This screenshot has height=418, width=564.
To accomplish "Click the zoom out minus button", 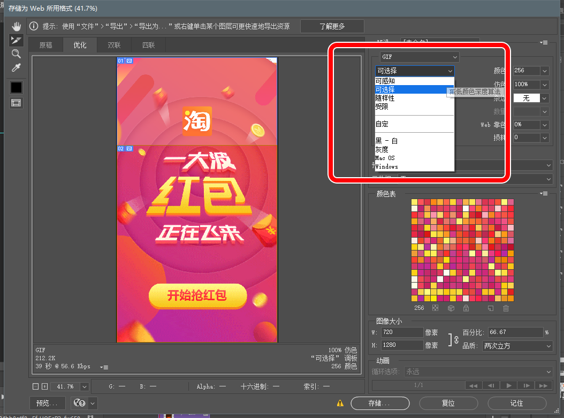I will [x=35, y=386].
